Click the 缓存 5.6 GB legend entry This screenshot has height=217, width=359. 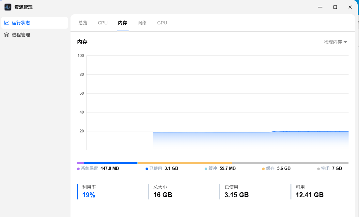[276, 169]
